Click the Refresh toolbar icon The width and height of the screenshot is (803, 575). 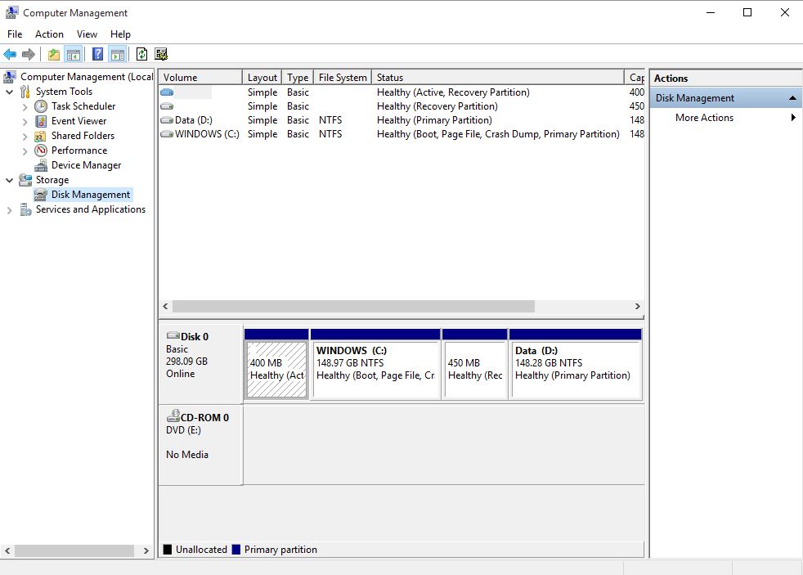pos(141,54)
